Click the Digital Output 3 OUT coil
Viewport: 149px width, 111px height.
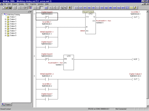[136, 79]
